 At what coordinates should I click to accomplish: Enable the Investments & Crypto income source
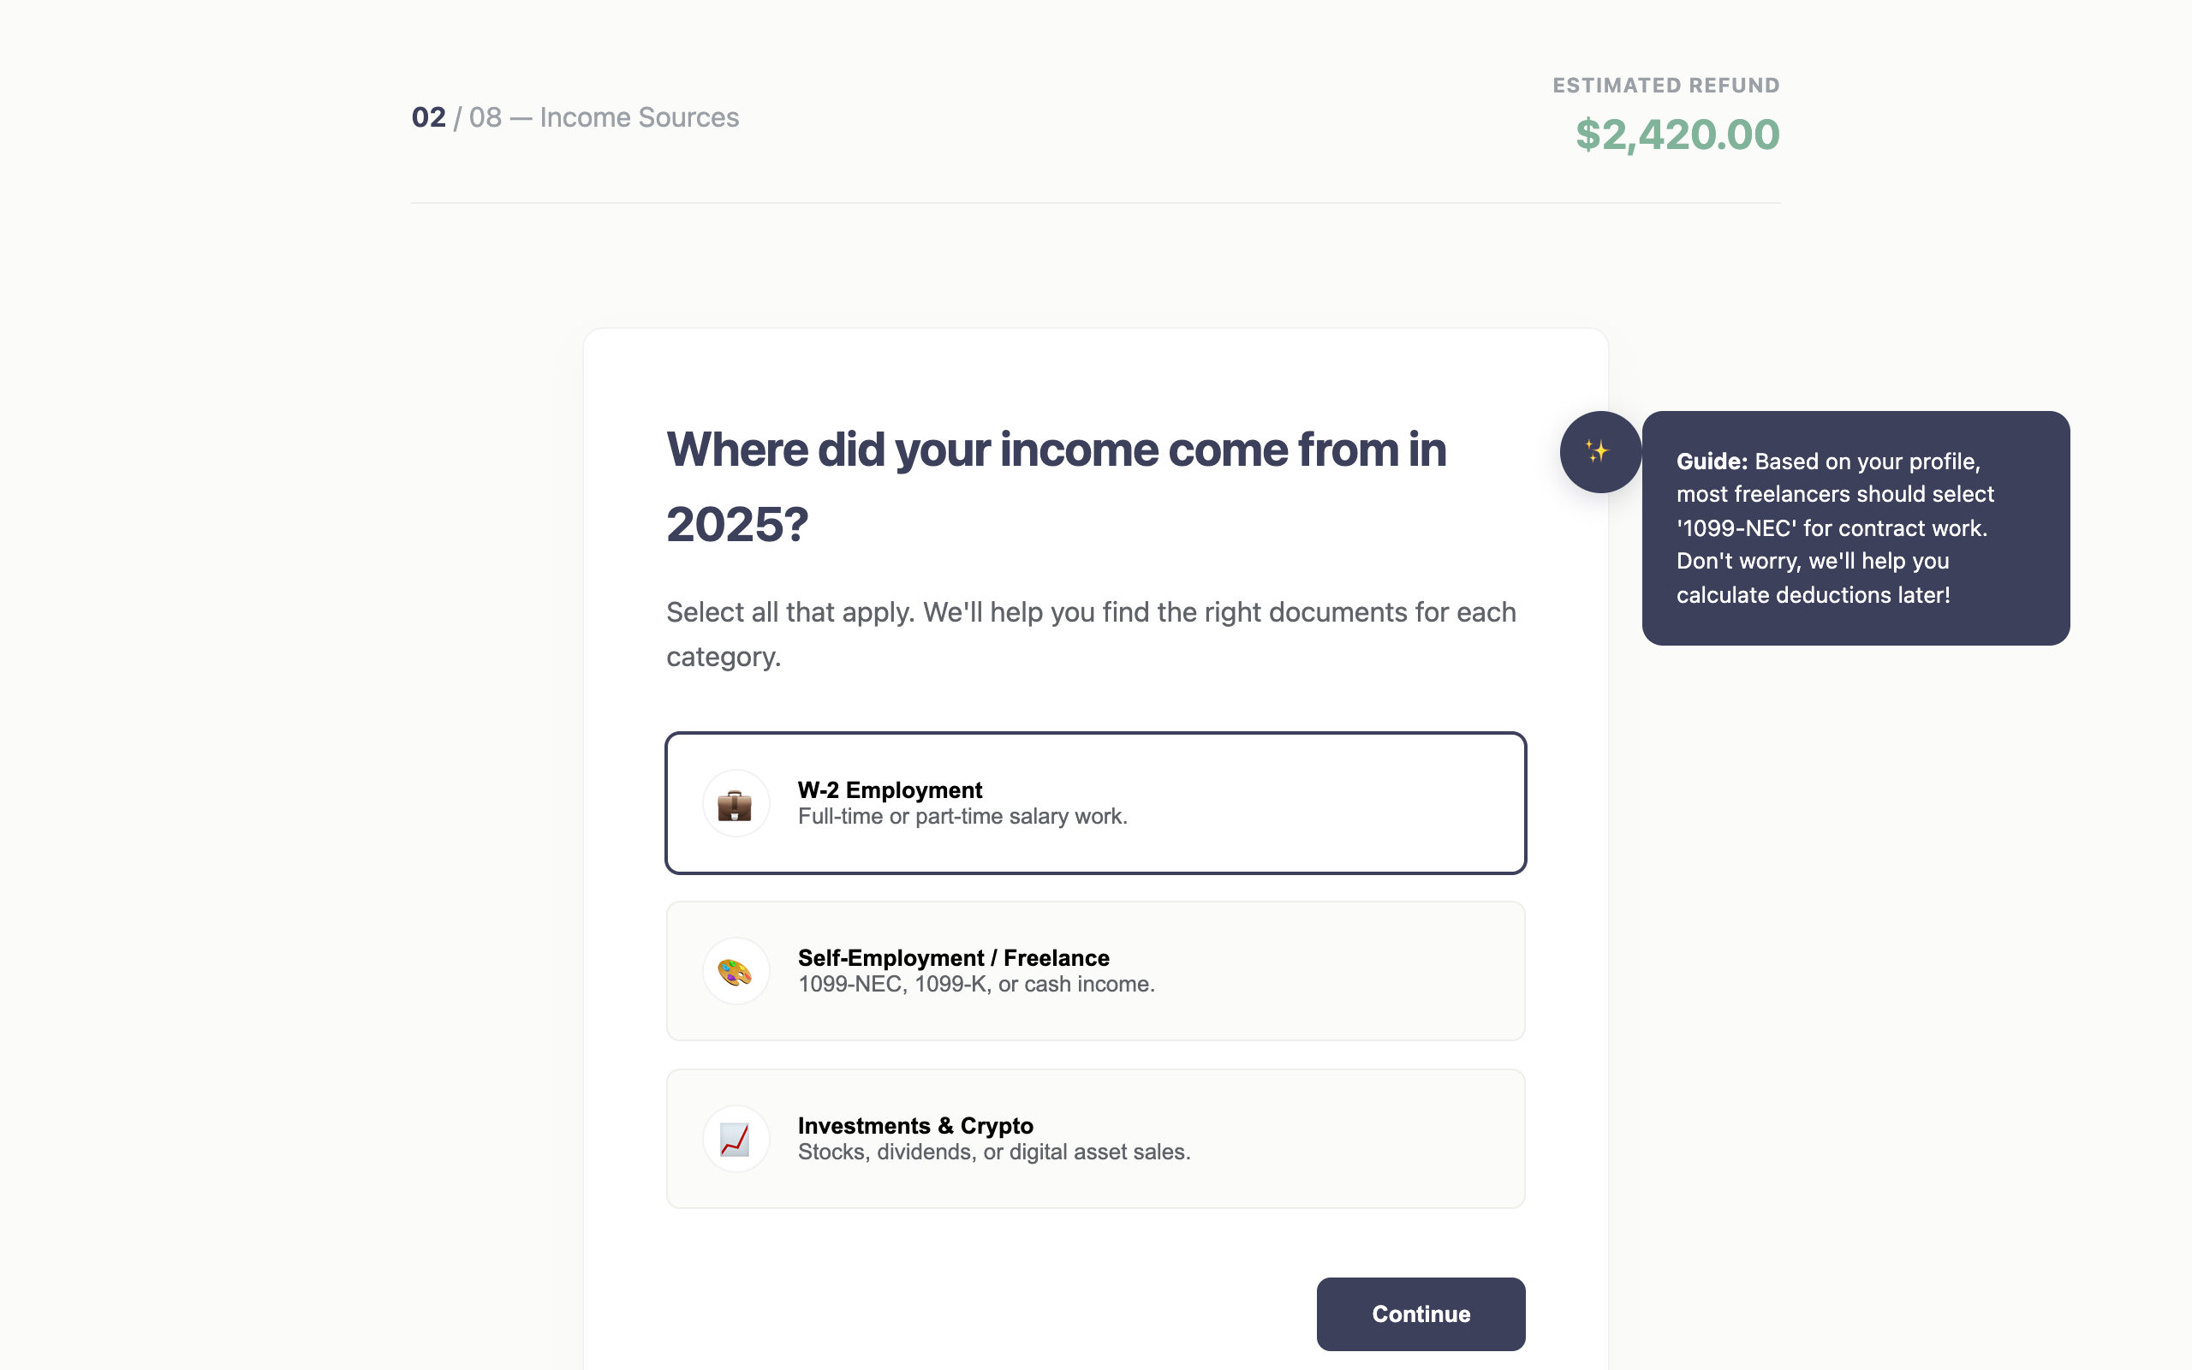(1095, 1138)
